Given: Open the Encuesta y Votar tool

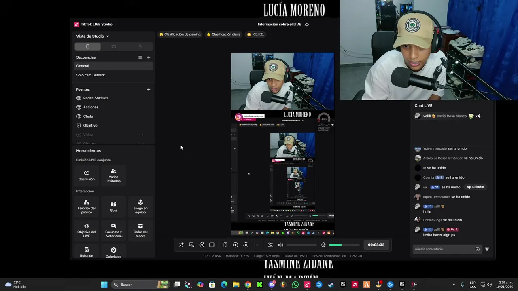Looking at the screenshot, I should (x=113, y=231).
